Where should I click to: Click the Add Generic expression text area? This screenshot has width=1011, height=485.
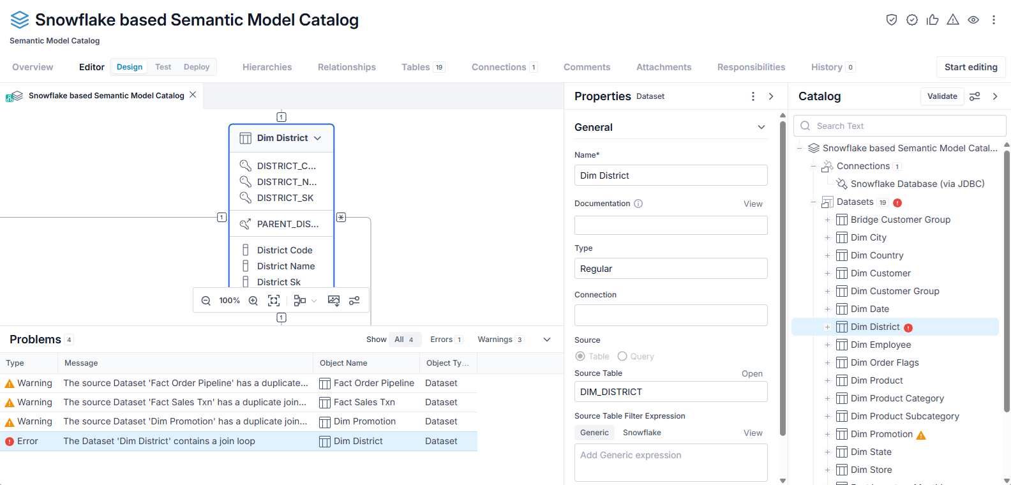pos(671,463)
